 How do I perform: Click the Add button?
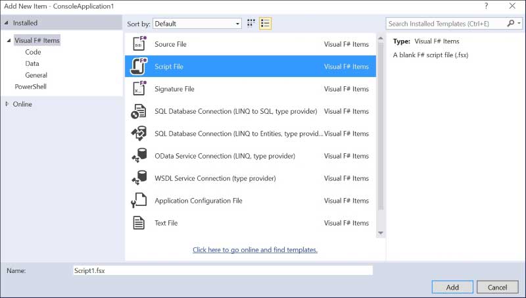(452, 287)
